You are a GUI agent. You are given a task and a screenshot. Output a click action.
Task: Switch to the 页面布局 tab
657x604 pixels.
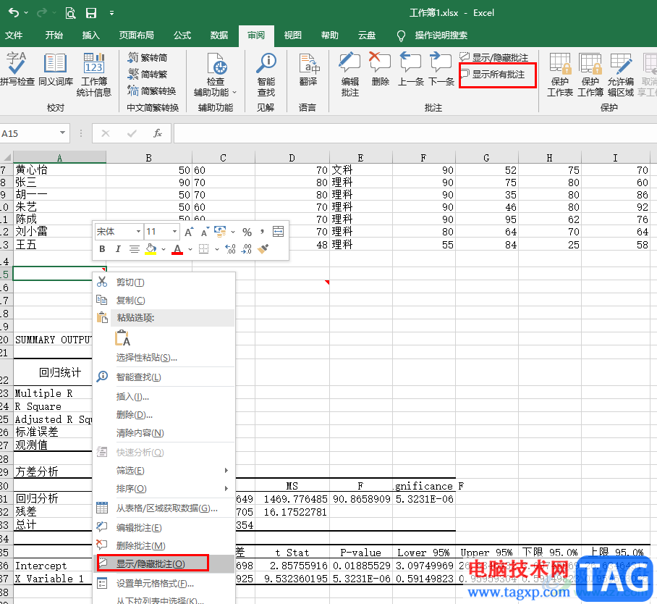[137, 35]
